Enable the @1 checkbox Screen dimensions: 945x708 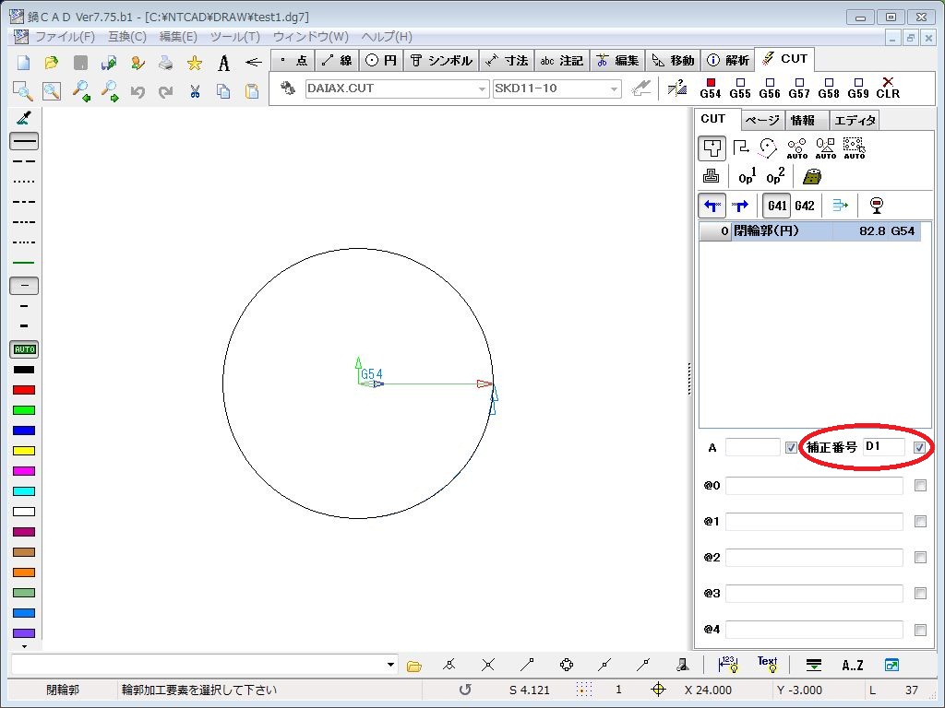pyautogui.click(x=920, y=522)
